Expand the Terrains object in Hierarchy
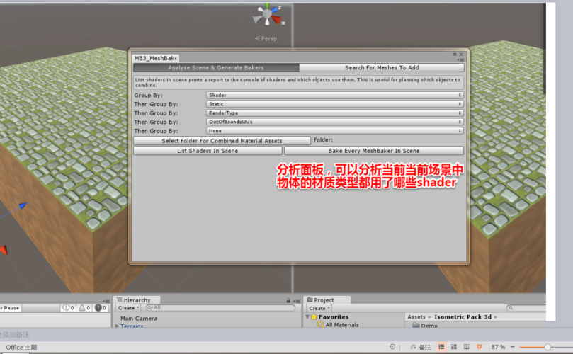This screenshot has width=573, height=354. coord(117,326)
